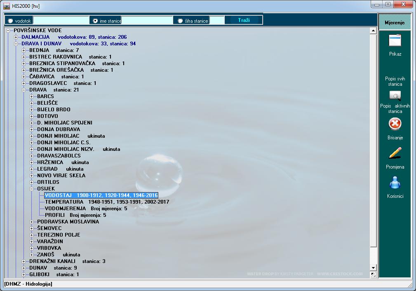Select the ZANOŠ ukinuta station
The height and width of the screenshot is (291, 416).
tap(59, 255)
